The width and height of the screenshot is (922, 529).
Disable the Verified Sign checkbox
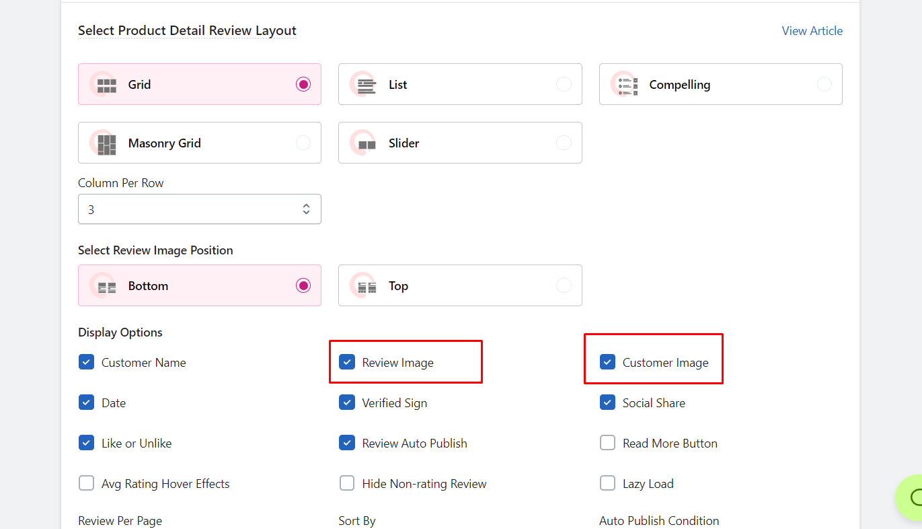coord(347,402)
